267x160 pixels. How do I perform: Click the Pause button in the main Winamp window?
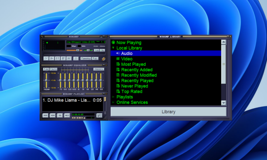click(x=58, y=59)
